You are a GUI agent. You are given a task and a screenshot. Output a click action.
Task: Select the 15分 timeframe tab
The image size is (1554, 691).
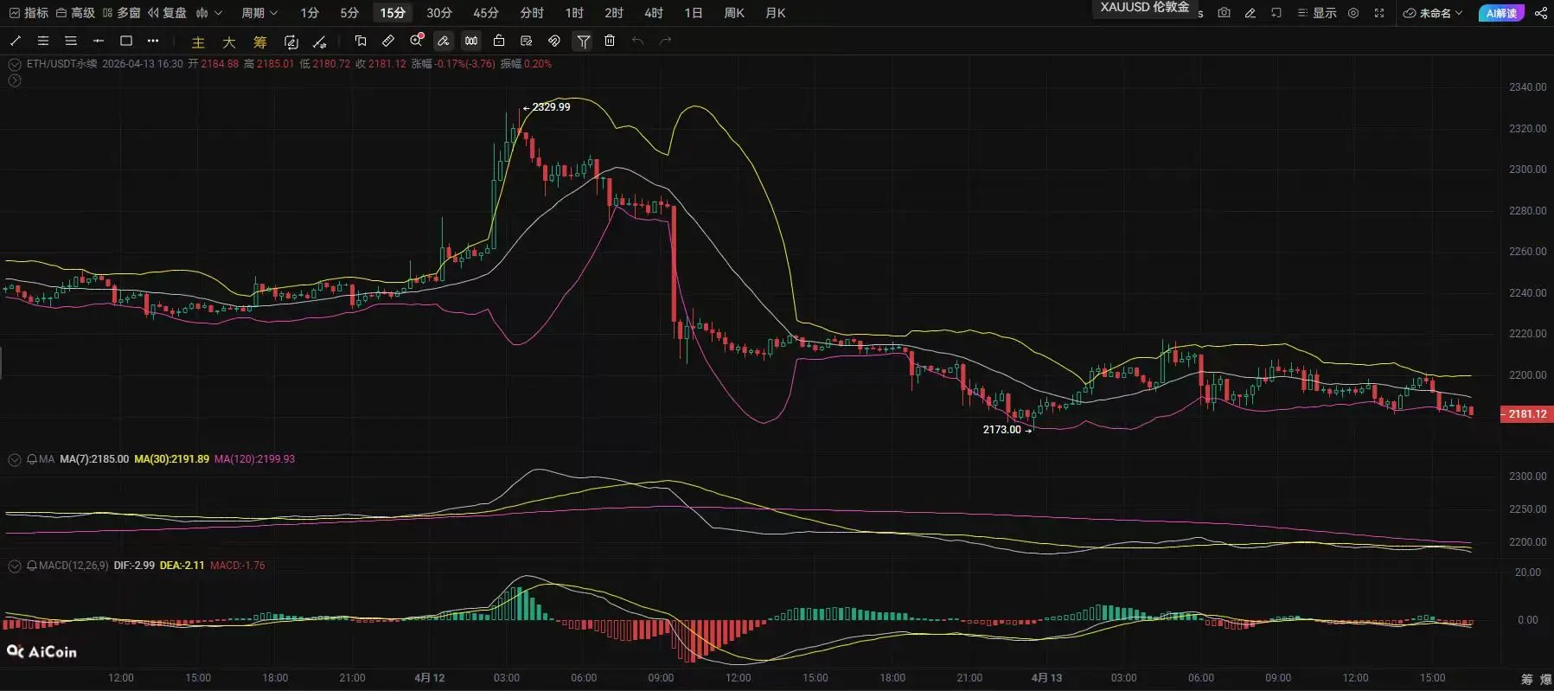[393, 13]
